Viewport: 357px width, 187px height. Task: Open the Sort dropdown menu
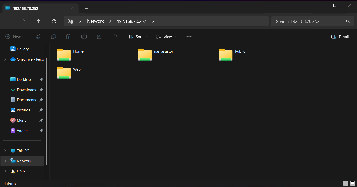[x=138, y=37]
